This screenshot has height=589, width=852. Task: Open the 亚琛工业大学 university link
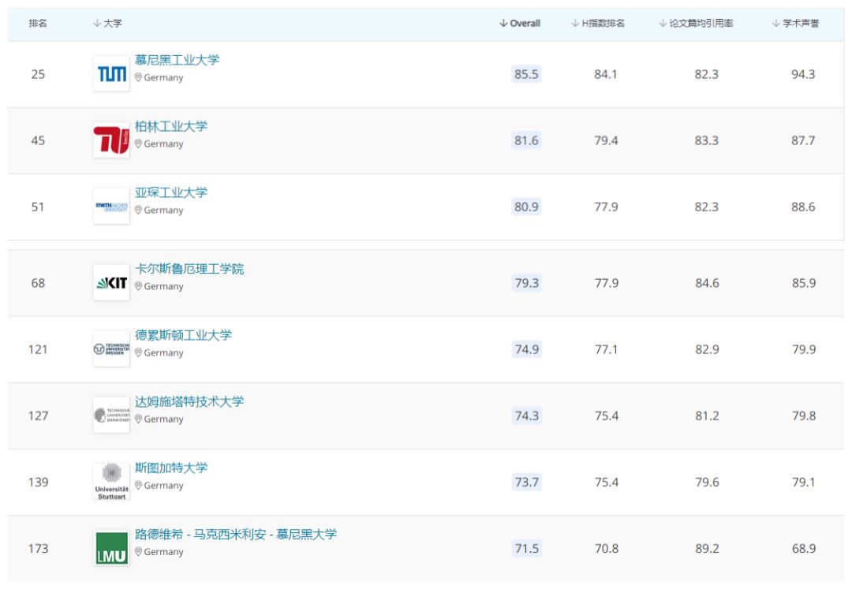point(171,192)
